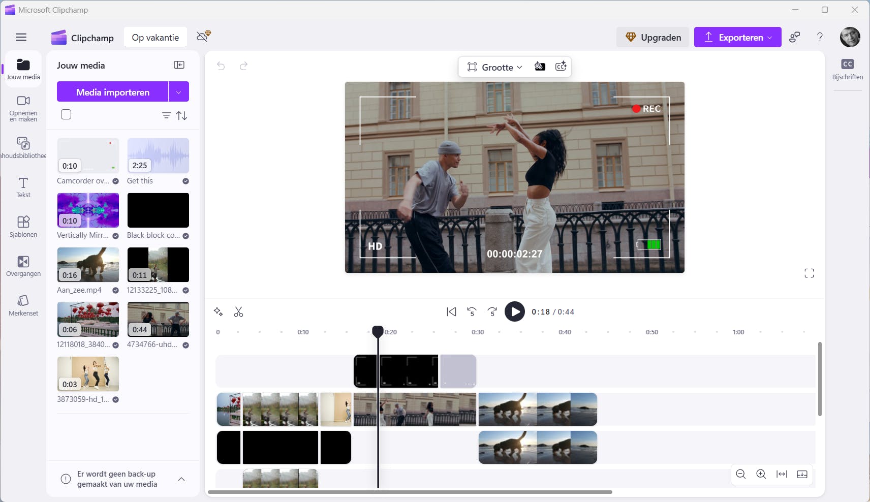870x502 pixels.
Task: Click the horizontal timeline scrollbar
Action: click(x=410, y=492)
